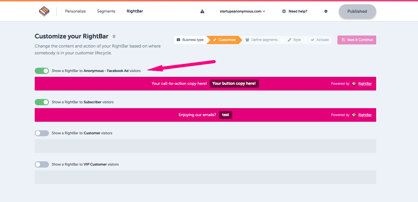Click the warning triangle icon
This screenshot has height=202, width=418.
[202, 11]
